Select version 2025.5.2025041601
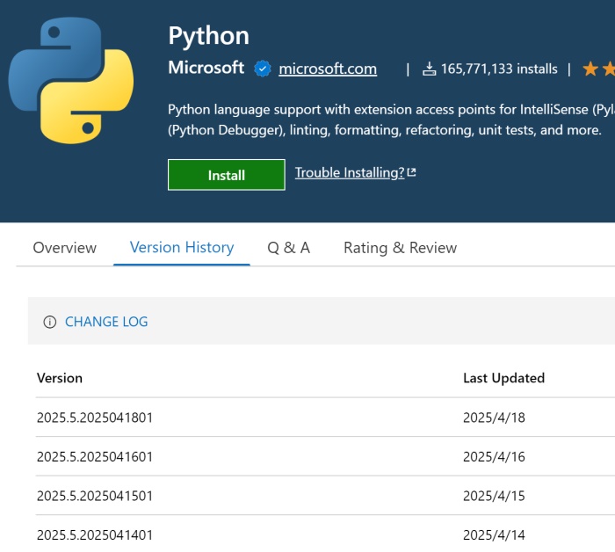 click(x=95, y=457)
